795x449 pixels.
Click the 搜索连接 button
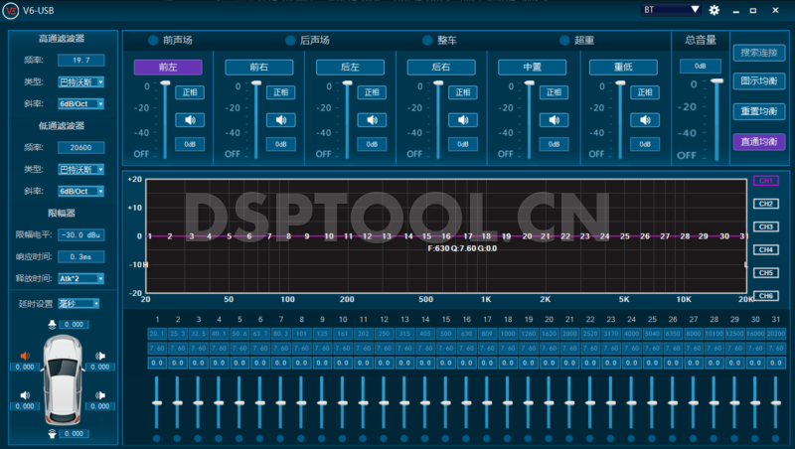click(759, 53)
